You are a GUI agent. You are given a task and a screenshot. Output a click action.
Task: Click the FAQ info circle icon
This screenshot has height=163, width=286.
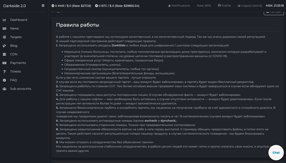[x=4, y=80]
